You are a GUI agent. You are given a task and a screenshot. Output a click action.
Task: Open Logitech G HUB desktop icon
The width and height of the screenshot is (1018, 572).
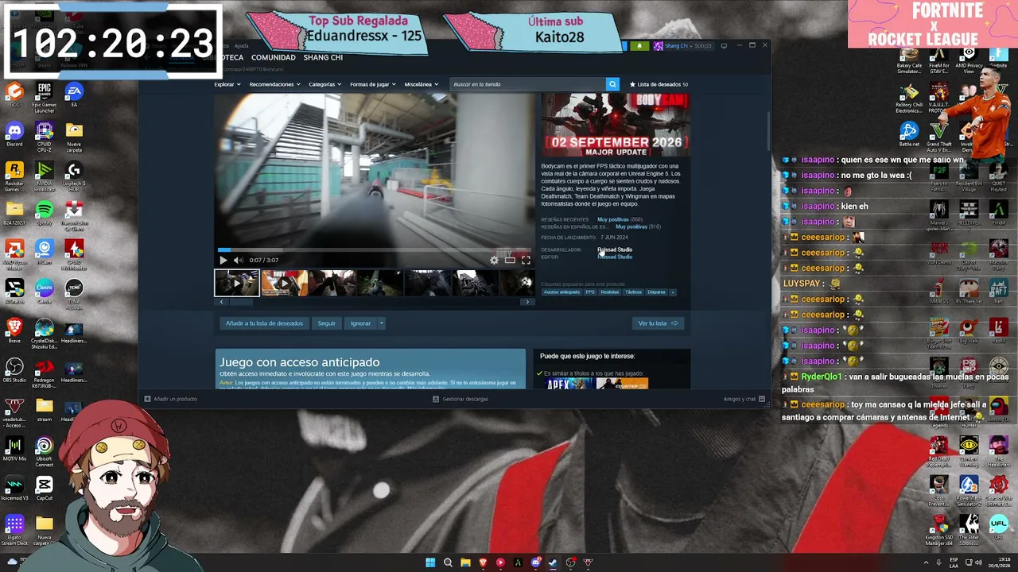coord(74,178)
